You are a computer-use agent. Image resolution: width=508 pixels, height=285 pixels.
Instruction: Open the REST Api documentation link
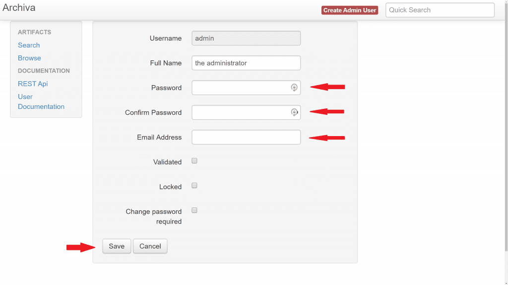click(x=33, y=84)
